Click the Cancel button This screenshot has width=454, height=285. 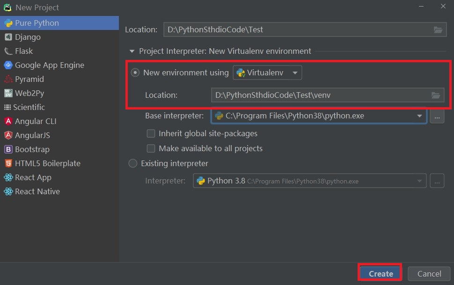click(x=429, y=274)
